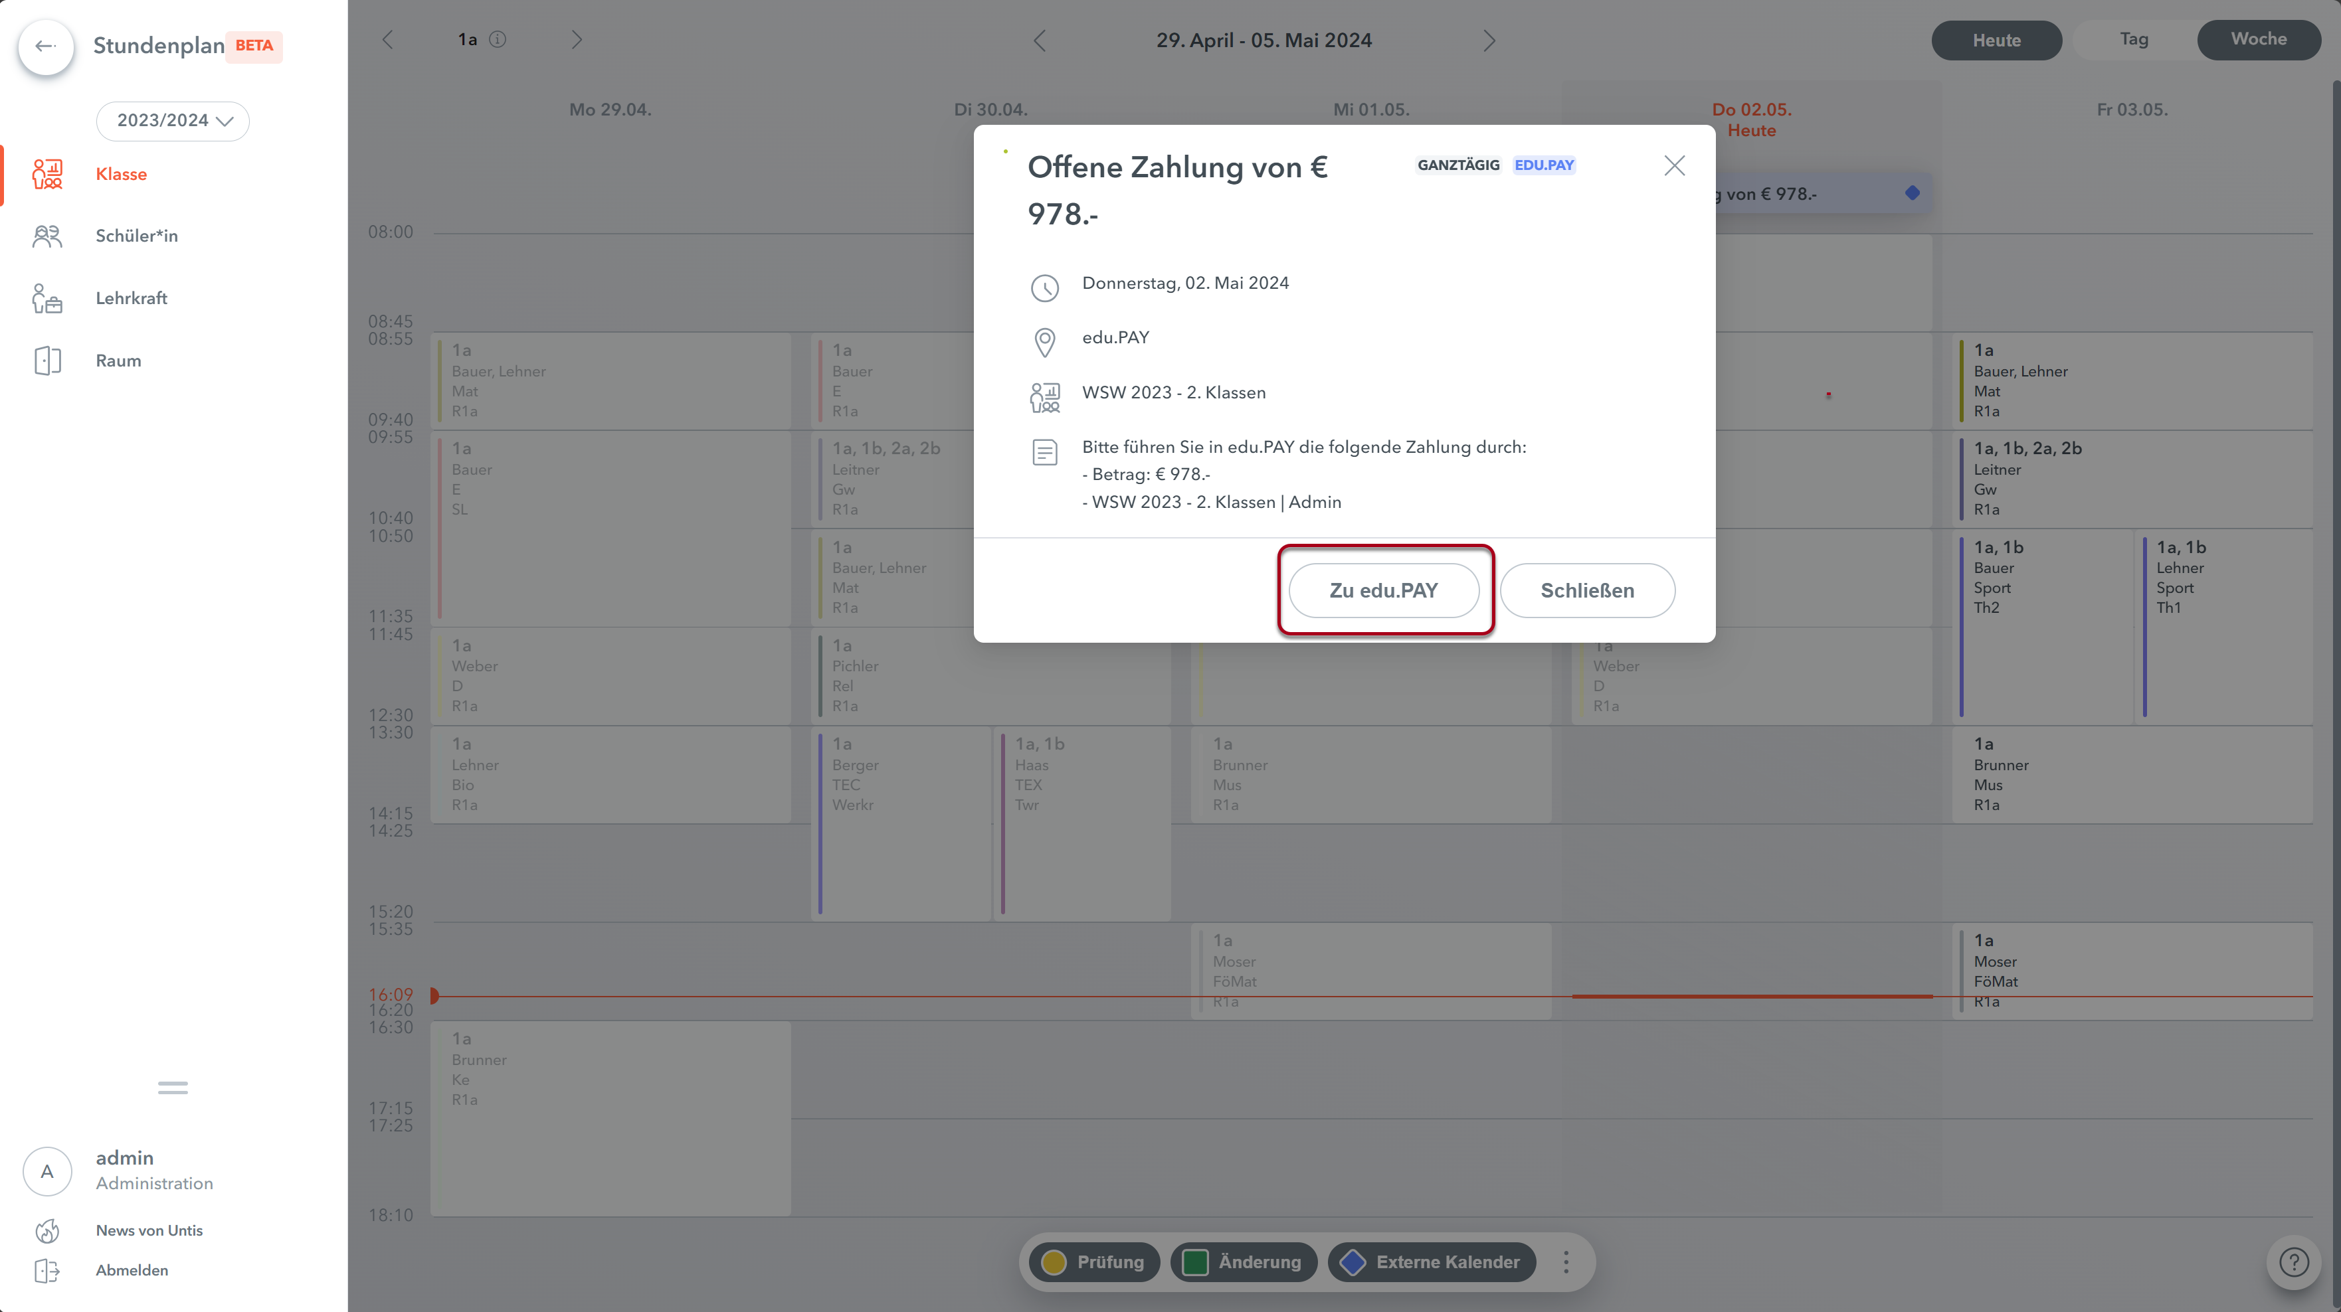2341x1312 pixels.
Task: Select Raum in the sidebar
Action: click(118, 361)
